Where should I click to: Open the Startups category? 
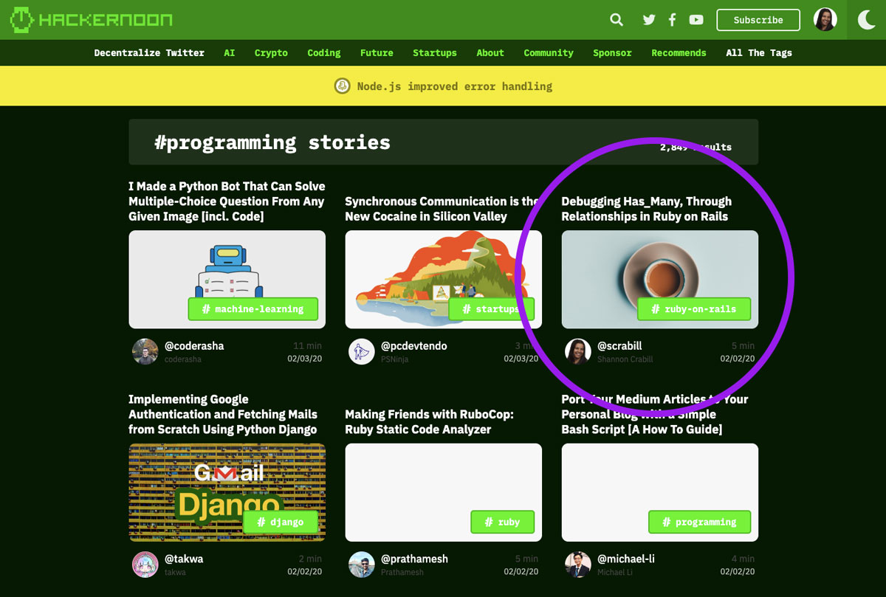click(x=435, y=52)
